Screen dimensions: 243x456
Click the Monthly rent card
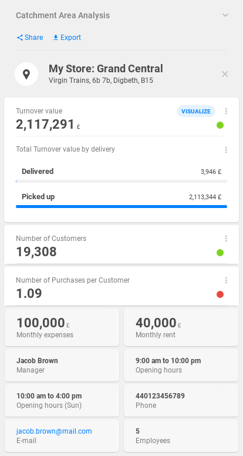(x=181, y=327)
